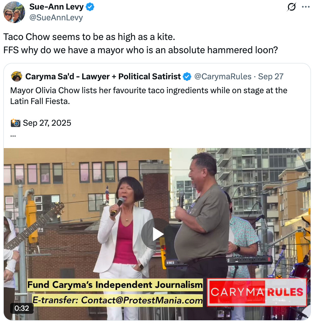Click the Fund Caryma's Independent Journalism banner
Image resolution: width=317 pixels, height=327 pixels.
(115, 285)
